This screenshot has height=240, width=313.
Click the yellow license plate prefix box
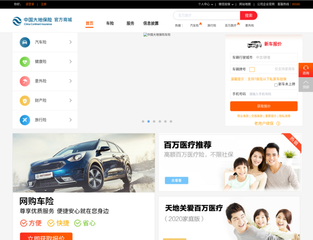pos(252,69)
